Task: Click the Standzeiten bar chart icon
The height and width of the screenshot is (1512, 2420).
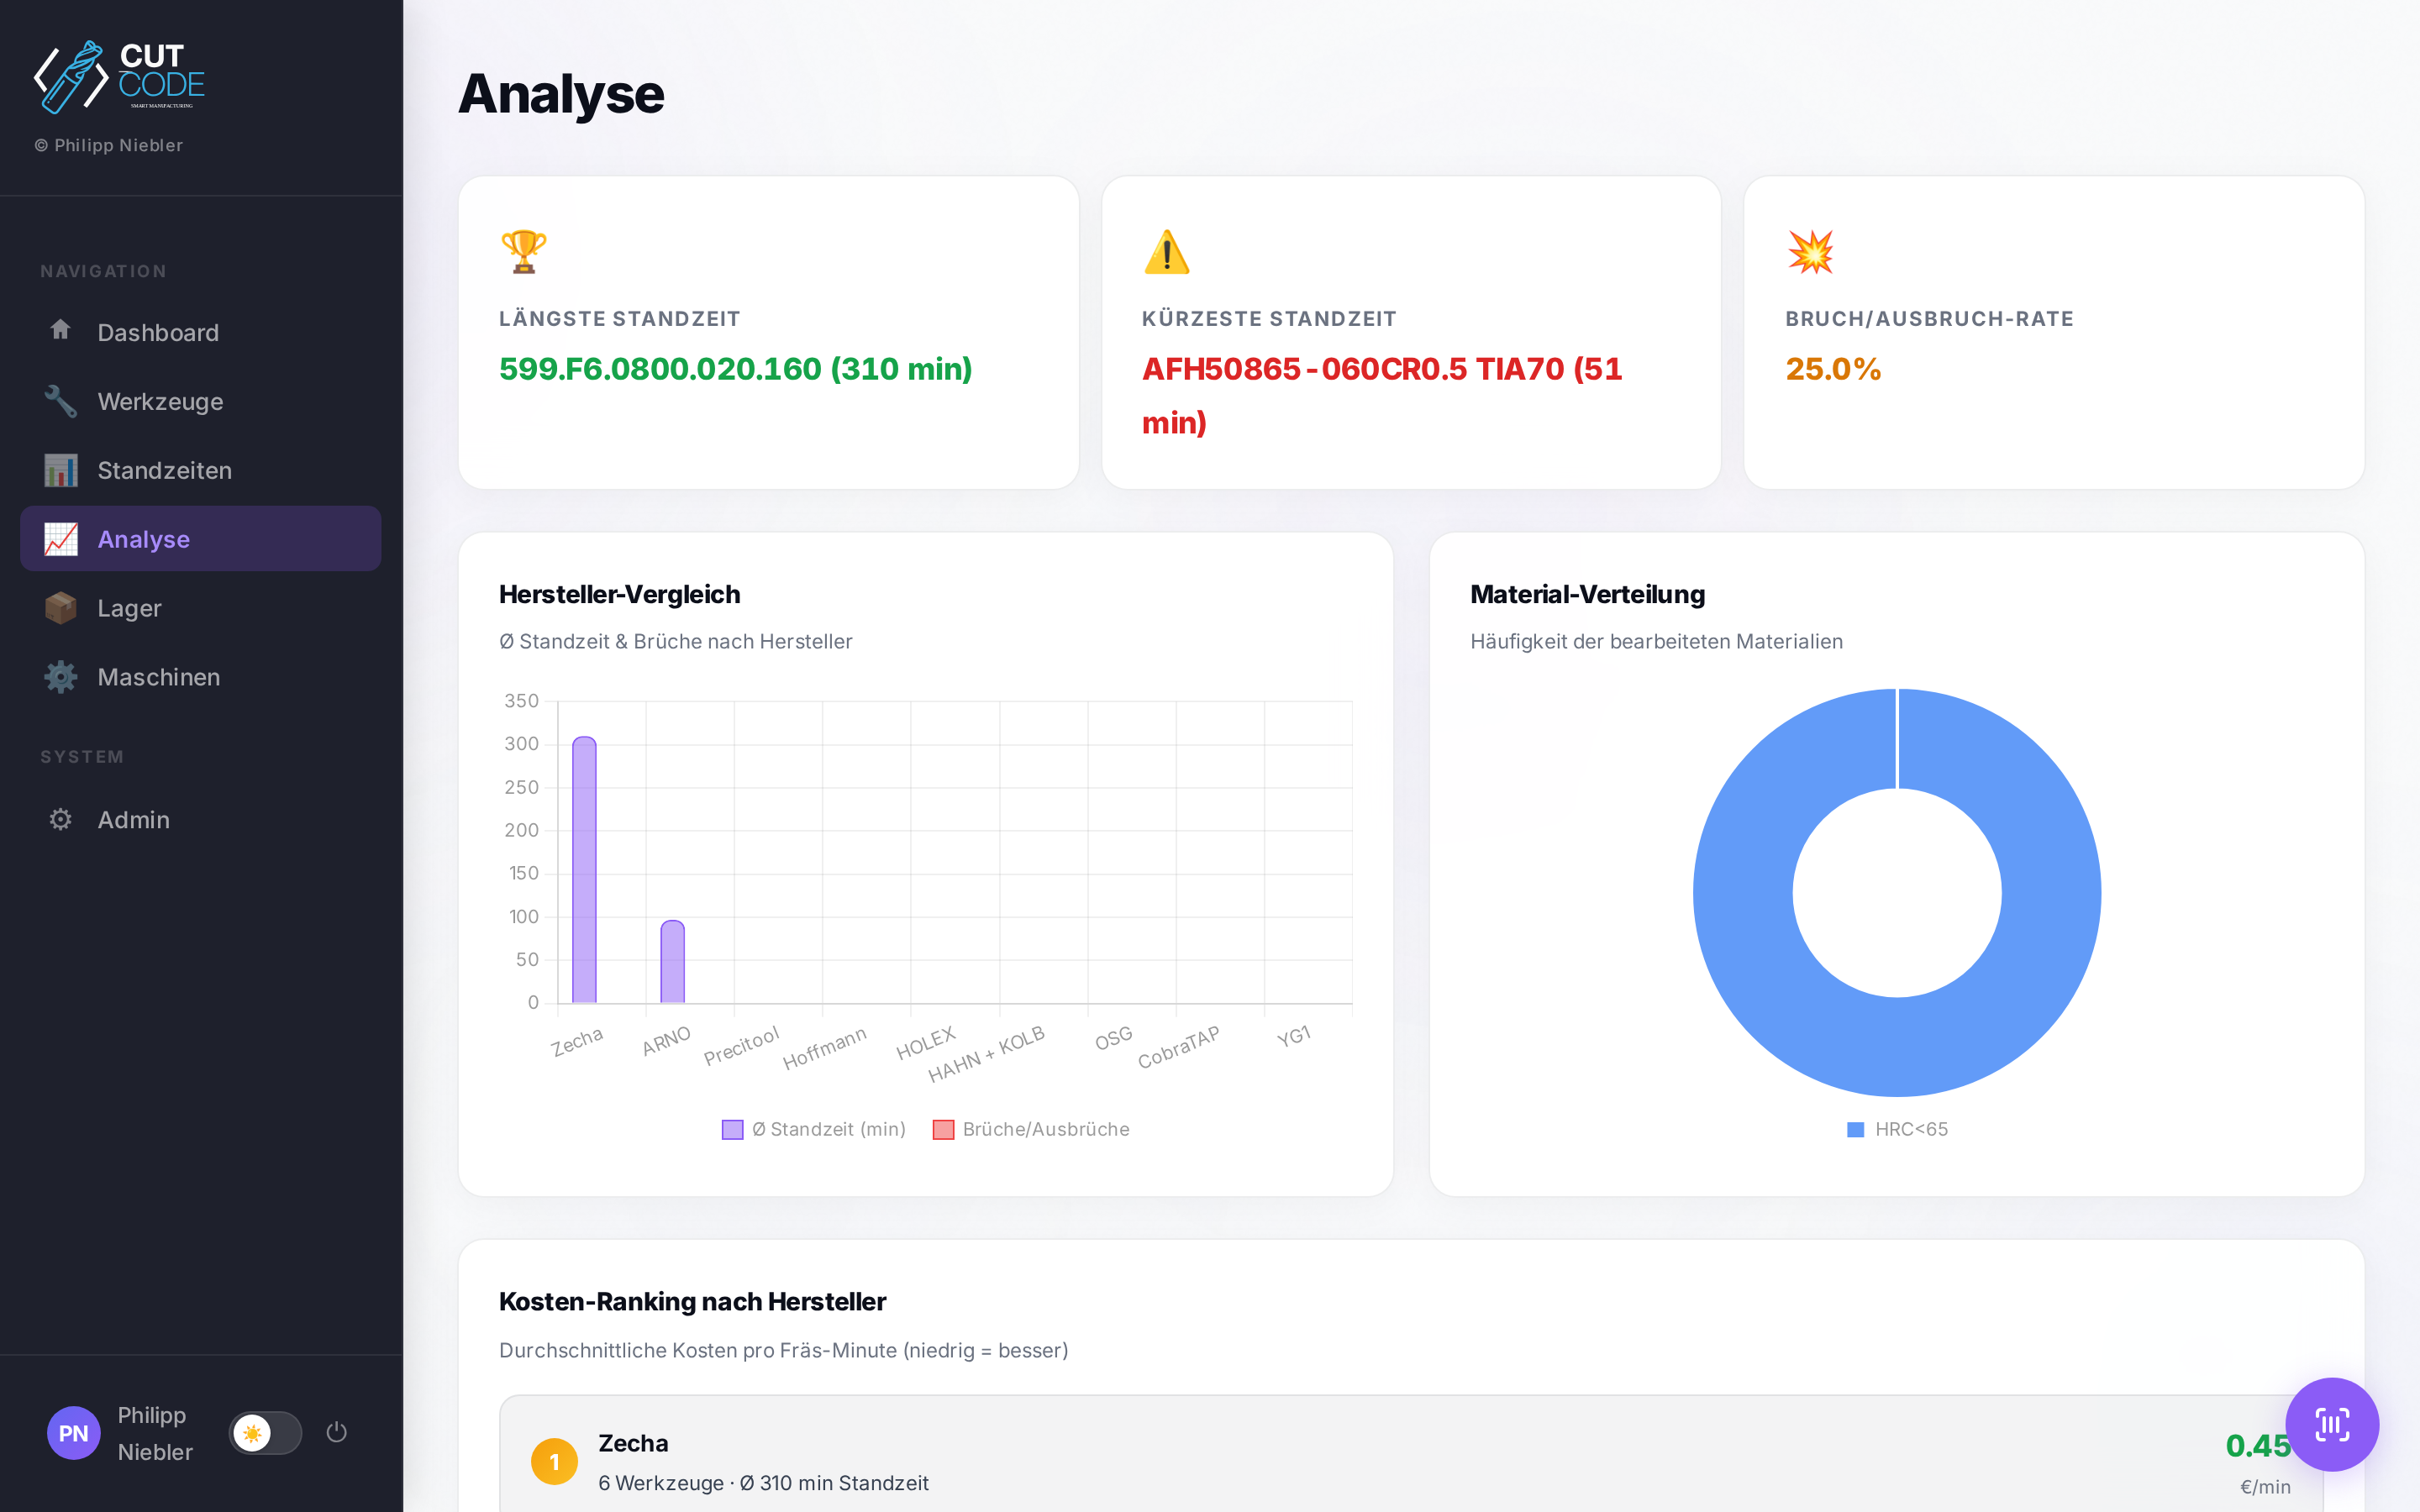Action: [60, 470]
